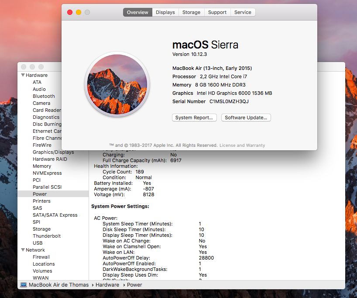Image resolution: width=357 pixels, height=298 pixels.
Task: Select Graphics/Displays in the sidebar
Action: click(x=53, y=152)
